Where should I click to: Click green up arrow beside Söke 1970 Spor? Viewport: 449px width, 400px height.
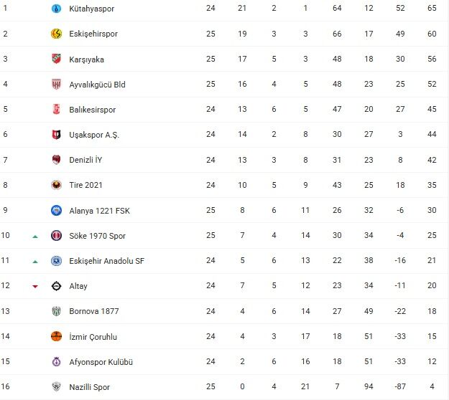[x=34, y=236]
